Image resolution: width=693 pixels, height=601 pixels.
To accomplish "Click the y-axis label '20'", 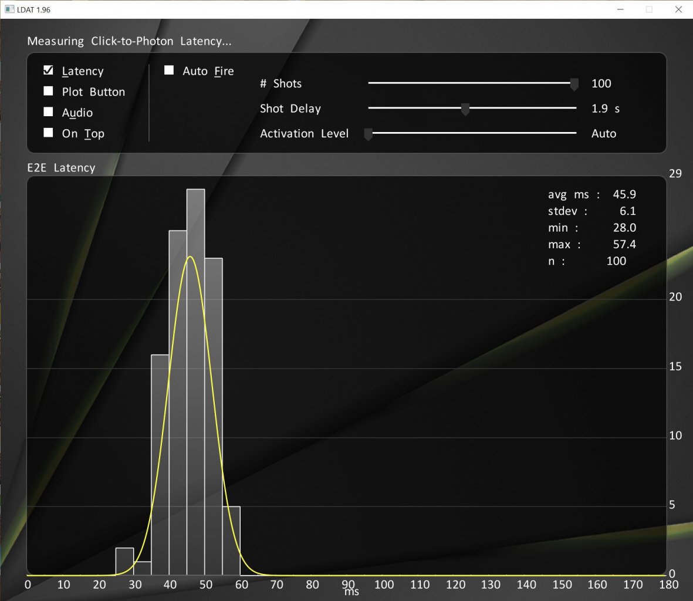I will pyautogui.click(x=675, y=296).
